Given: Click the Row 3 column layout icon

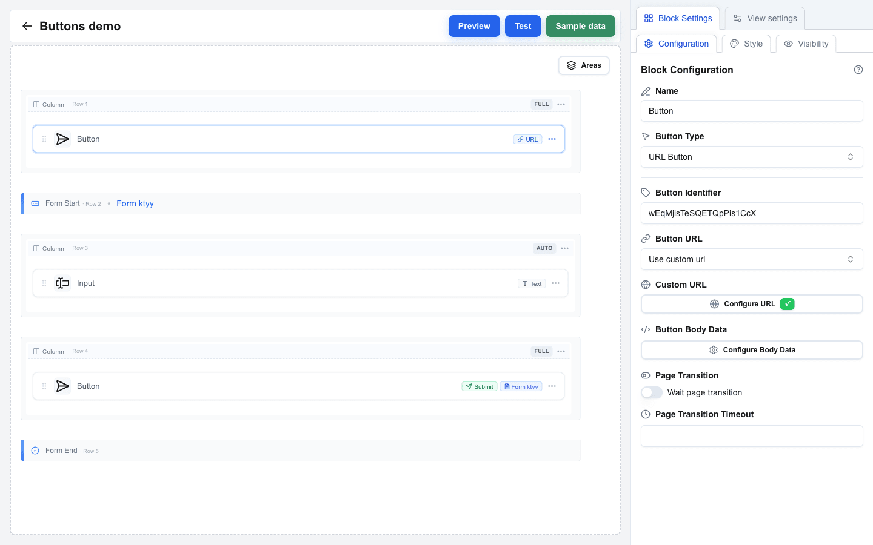Looking at the screenshot, I should [x=36, y=248].
